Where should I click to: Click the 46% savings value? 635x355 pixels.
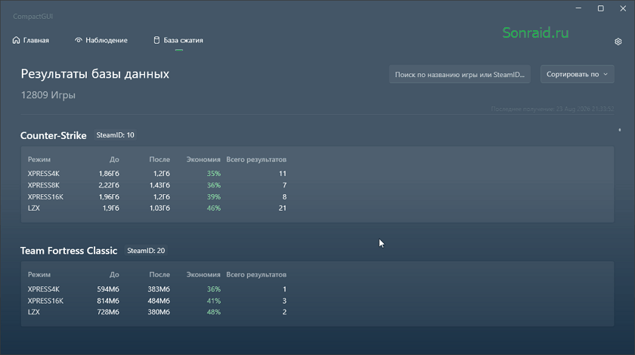pos(214,208)
